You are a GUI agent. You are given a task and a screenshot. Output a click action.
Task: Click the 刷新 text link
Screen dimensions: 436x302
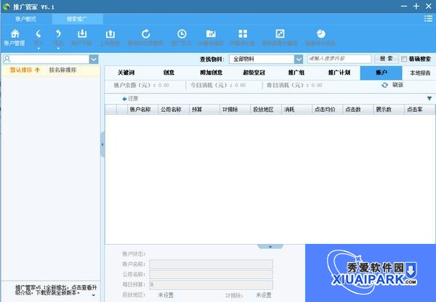coord(397,85)
